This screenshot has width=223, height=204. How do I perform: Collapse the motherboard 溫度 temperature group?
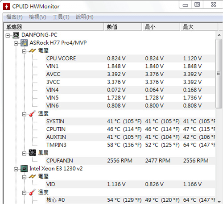click(24, 114)
